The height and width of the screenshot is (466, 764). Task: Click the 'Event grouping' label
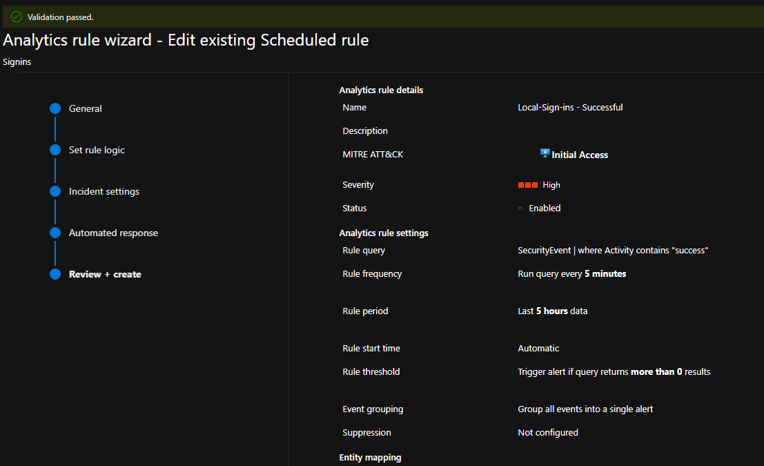373,409
